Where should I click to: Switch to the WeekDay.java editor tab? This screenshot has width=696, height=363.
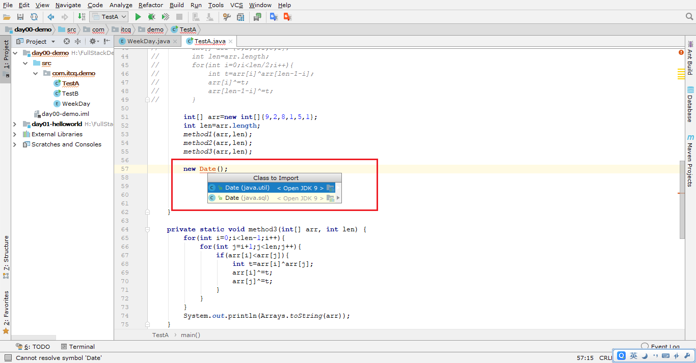pos(148,41)
